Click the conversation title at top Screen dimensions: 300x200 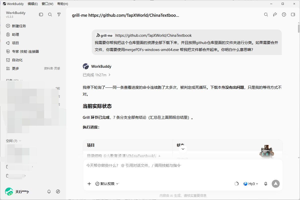125,15
